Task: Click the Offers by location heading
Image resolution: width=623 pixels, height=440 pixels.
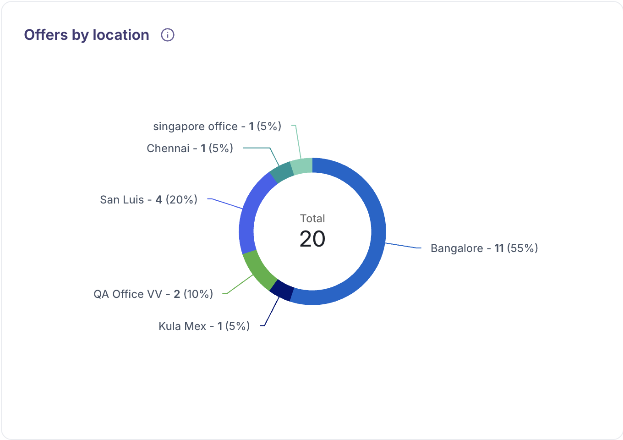Action: (x=87, y=35)
